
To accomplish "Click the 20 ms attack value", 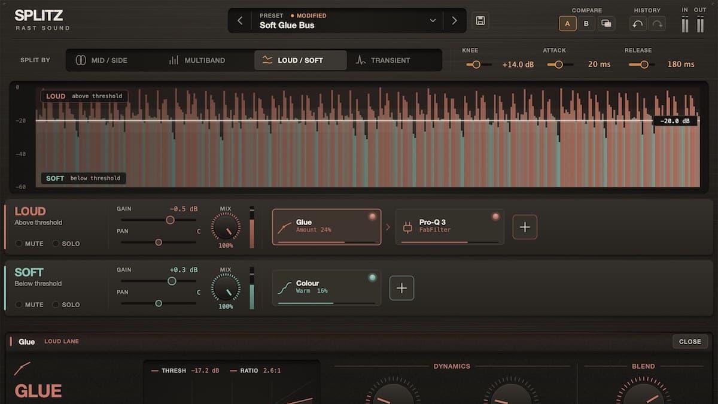I will click(599, 64).
